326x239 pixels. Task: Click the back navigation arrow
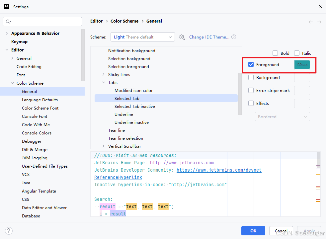[311, 22]
